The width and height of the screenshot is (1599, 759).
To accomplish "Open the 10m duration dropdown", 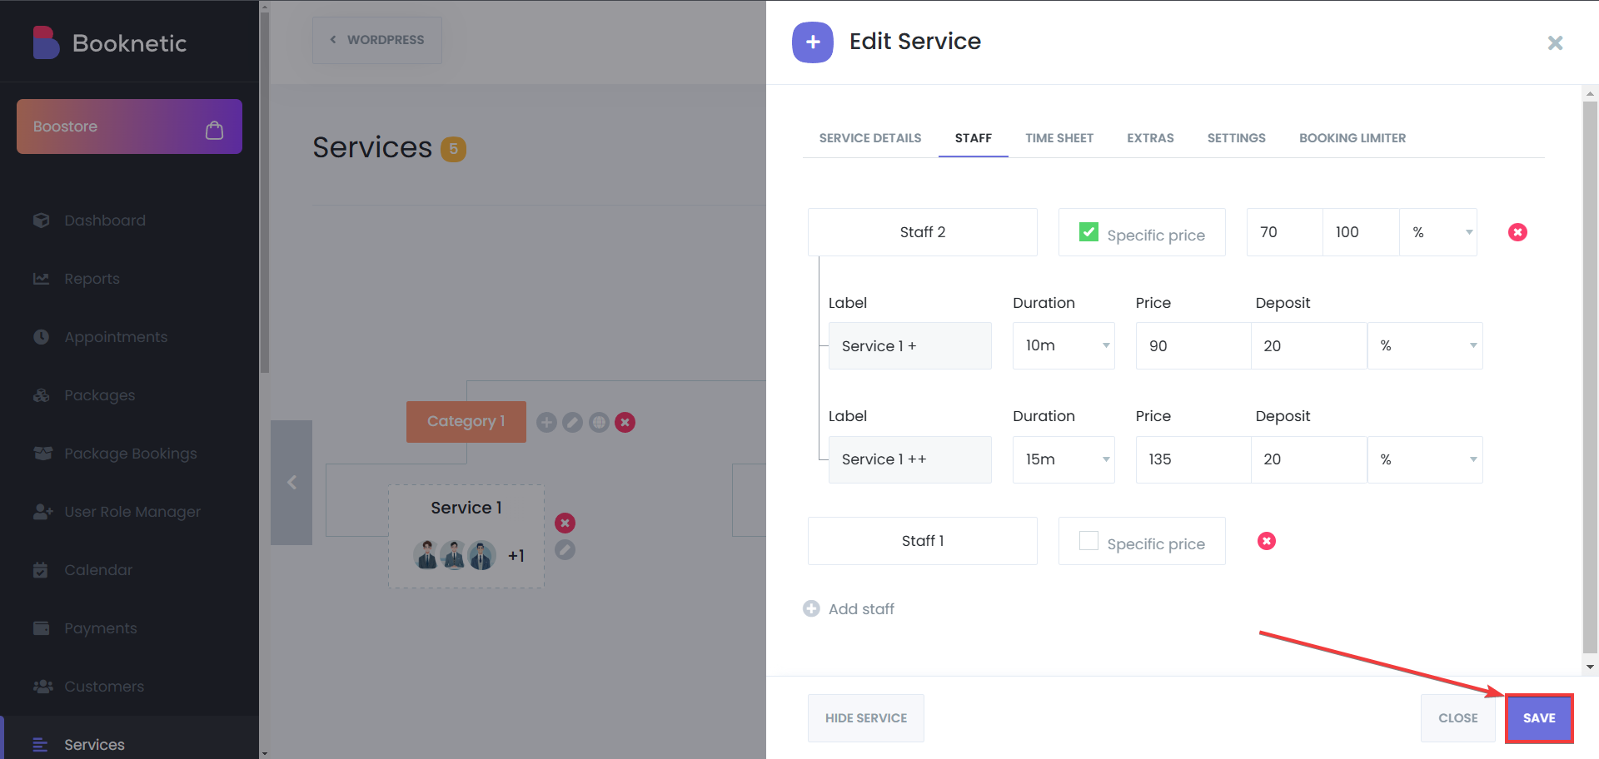I will (1064, 346).
